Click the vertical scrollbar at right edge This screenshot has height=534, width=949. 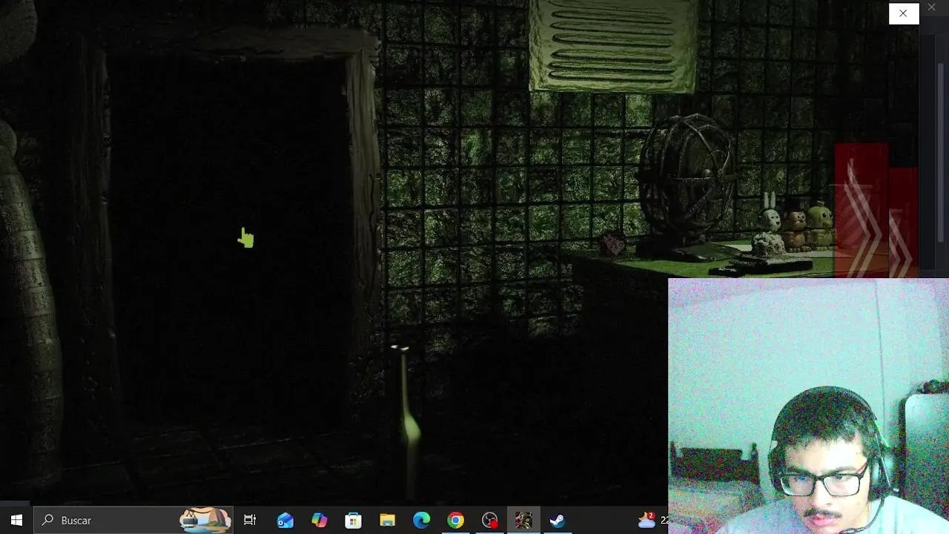coord(942,152)
